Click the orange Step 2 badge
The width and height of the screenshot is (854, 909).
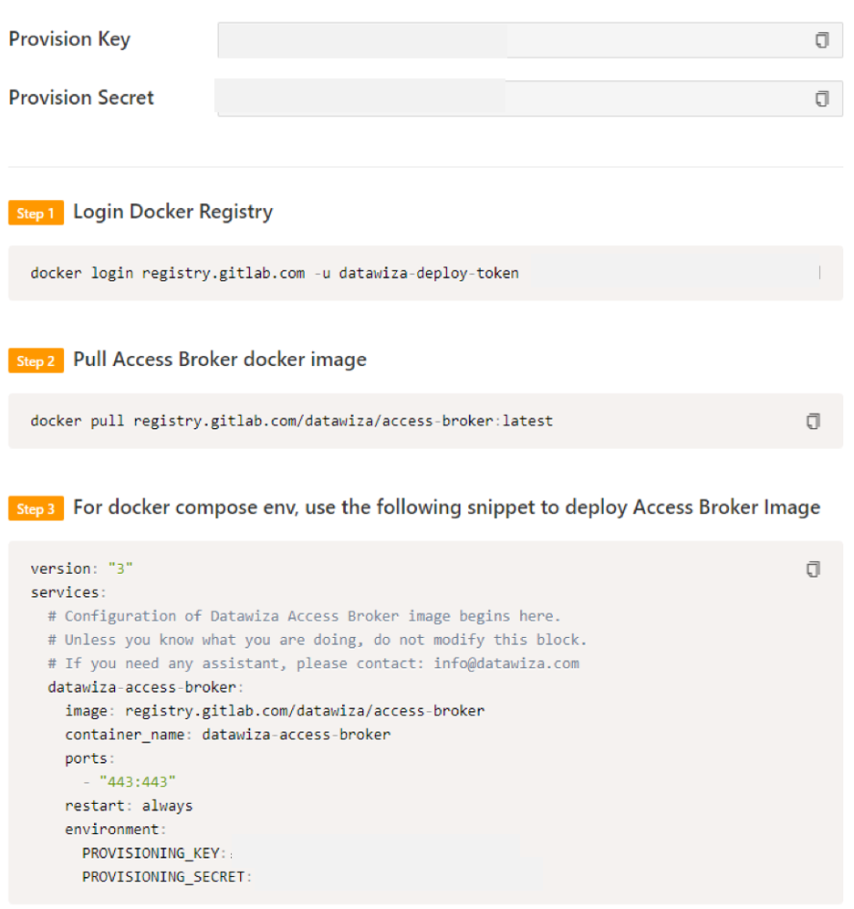click(x=36, y=360)
